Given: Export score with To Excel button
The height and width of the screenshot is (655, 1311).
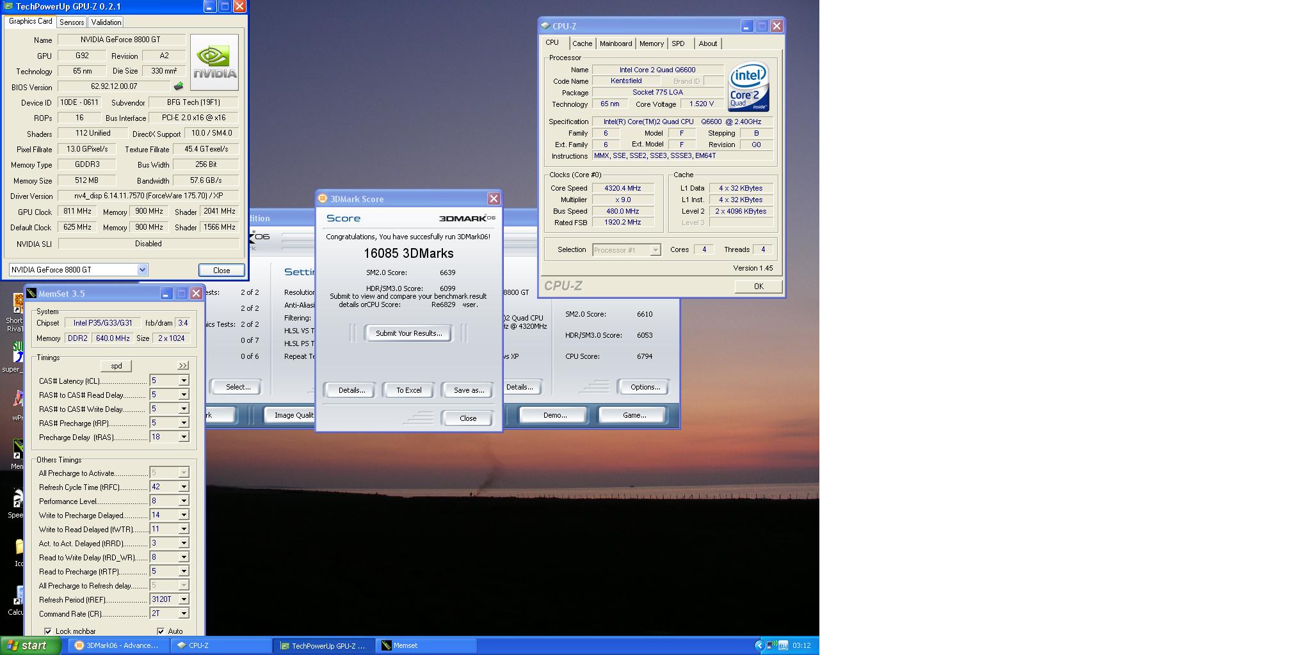Looking at the screenshot, I should (x=408, y=390).
